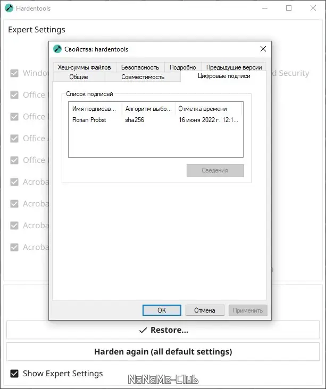Click the Hardentools hammer icon in the main title bar
The image size is (326, 389).
pyautogui.click(x=9, y=8)
